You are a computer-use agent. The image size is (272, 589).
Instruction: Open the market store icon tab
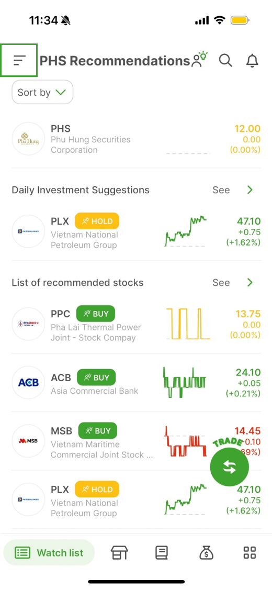tap(119, 552)
